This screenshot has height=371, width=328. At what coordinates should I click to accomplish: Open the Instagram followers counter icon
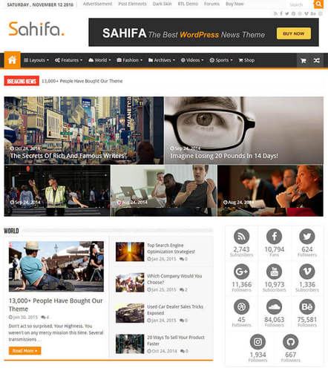(x=258, y=342)
